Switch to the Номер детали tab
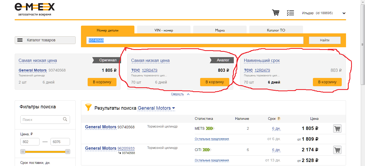Image resolution: width=365 pixels, height=166 pixels. coord(108,30)
